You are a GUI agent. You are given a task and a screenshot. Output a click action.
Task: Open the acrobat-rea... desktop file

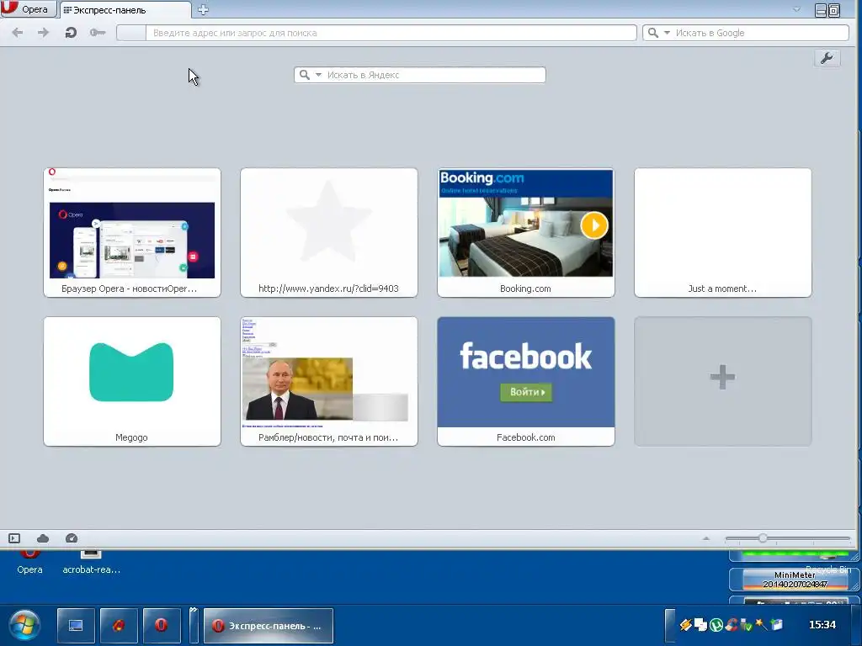[x=91, y=562]
